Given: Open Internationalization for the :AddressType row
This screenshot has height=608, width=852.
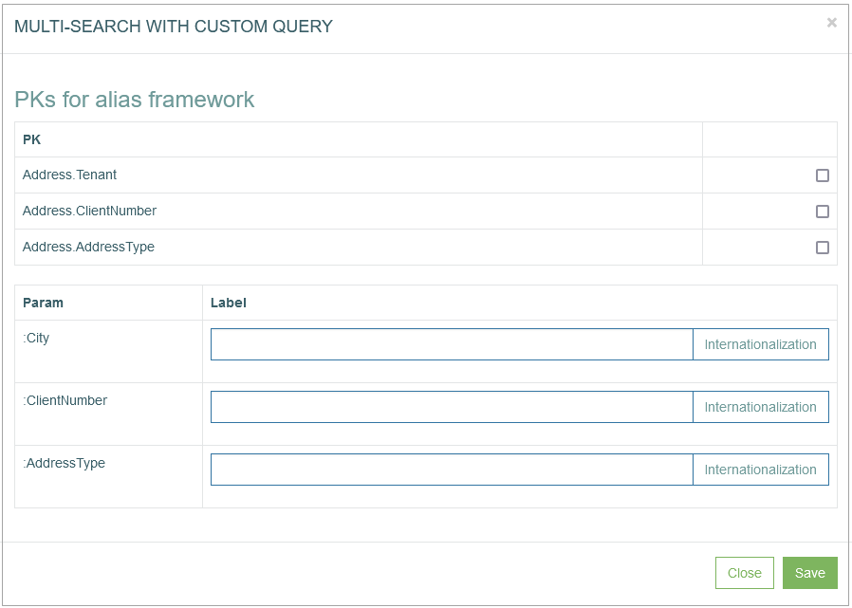Looking at the screenshot, I should tap(761, 470).
